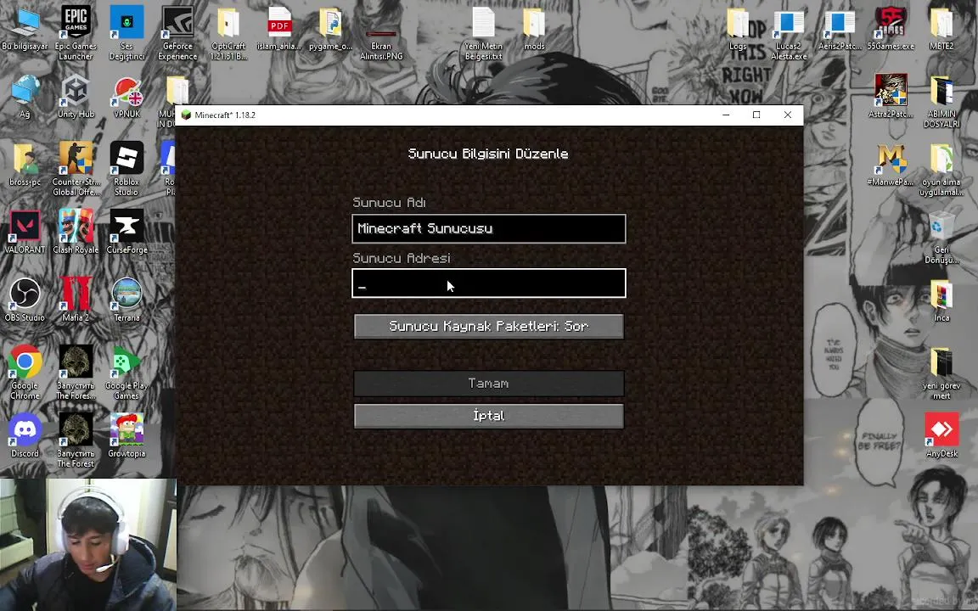Open Terraria desktop icon
978x611 pixels.
[x=126, y=300]
